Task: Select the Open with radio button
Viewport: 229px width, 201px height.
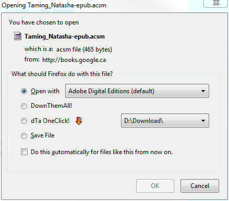Action: click(x=24, y=91)
